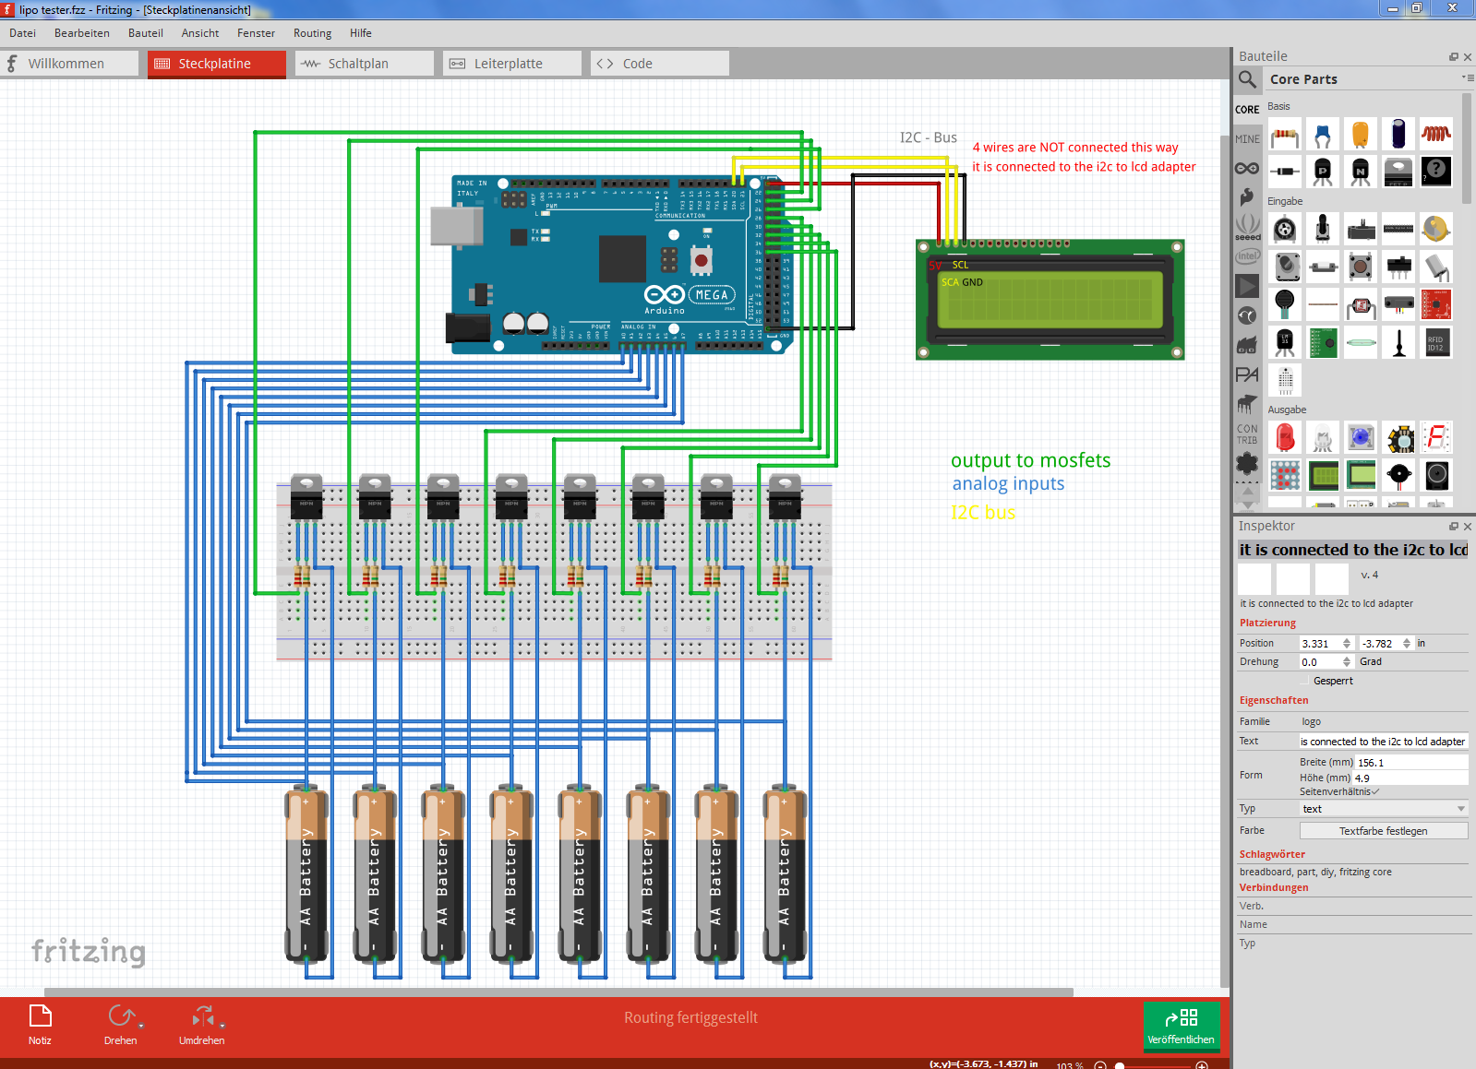Pick the diode part in Basis

click(x=1285, y=172)
